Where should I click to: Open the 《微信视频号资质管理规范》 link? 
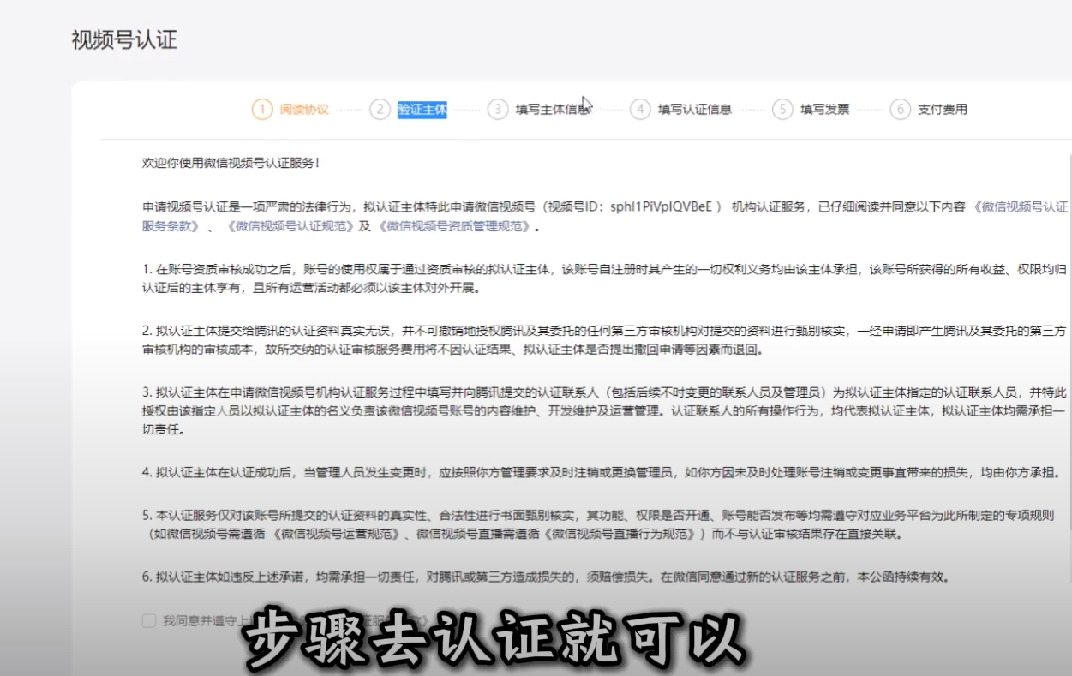click(453, 227)
